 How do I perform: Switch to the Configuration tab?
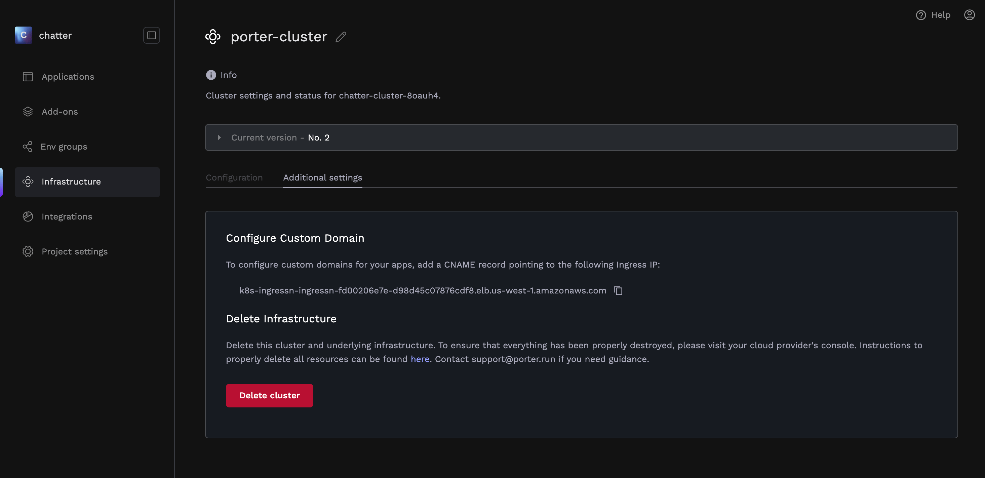[x=234, y=177]
